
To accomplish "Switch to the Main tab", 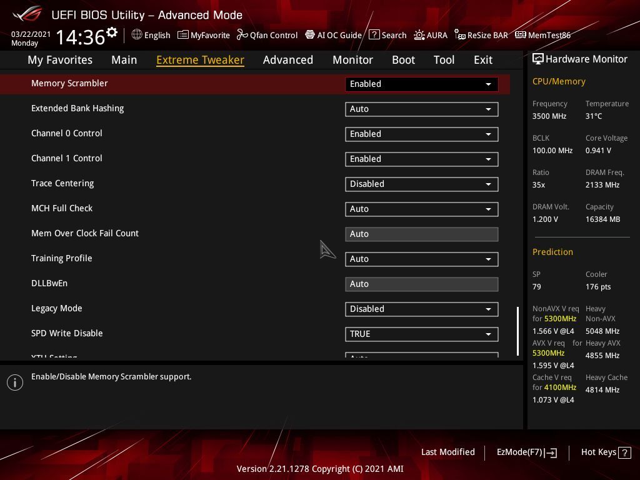I will tap(124, 60).
